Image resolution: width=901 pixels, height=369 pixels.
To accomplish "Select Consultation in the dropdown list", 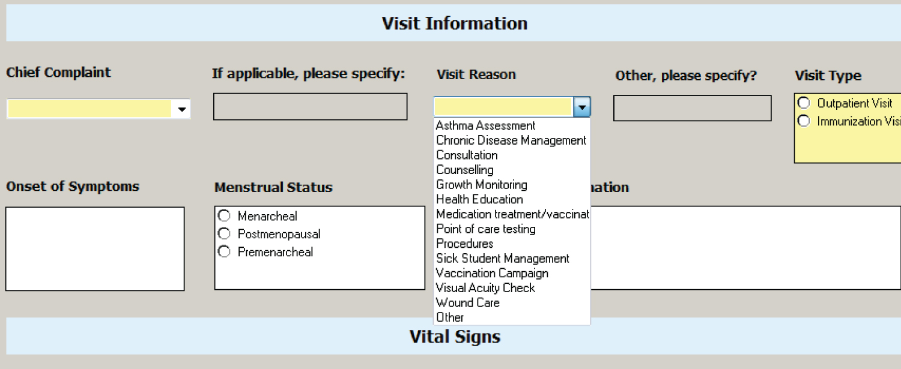I will point(467,155).
